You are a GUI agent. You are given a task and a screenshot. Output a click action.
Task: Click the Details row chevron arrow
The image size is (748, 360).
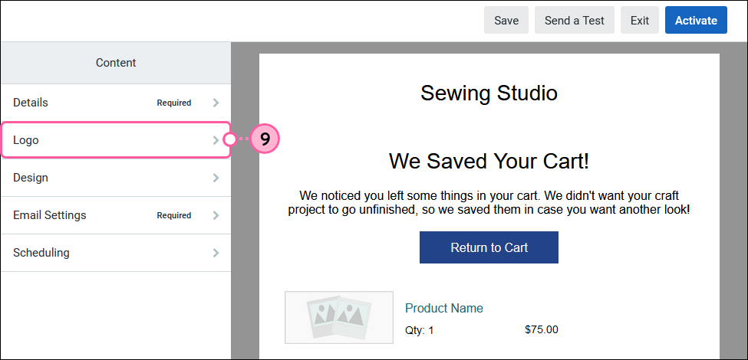[x=216, y=103]
